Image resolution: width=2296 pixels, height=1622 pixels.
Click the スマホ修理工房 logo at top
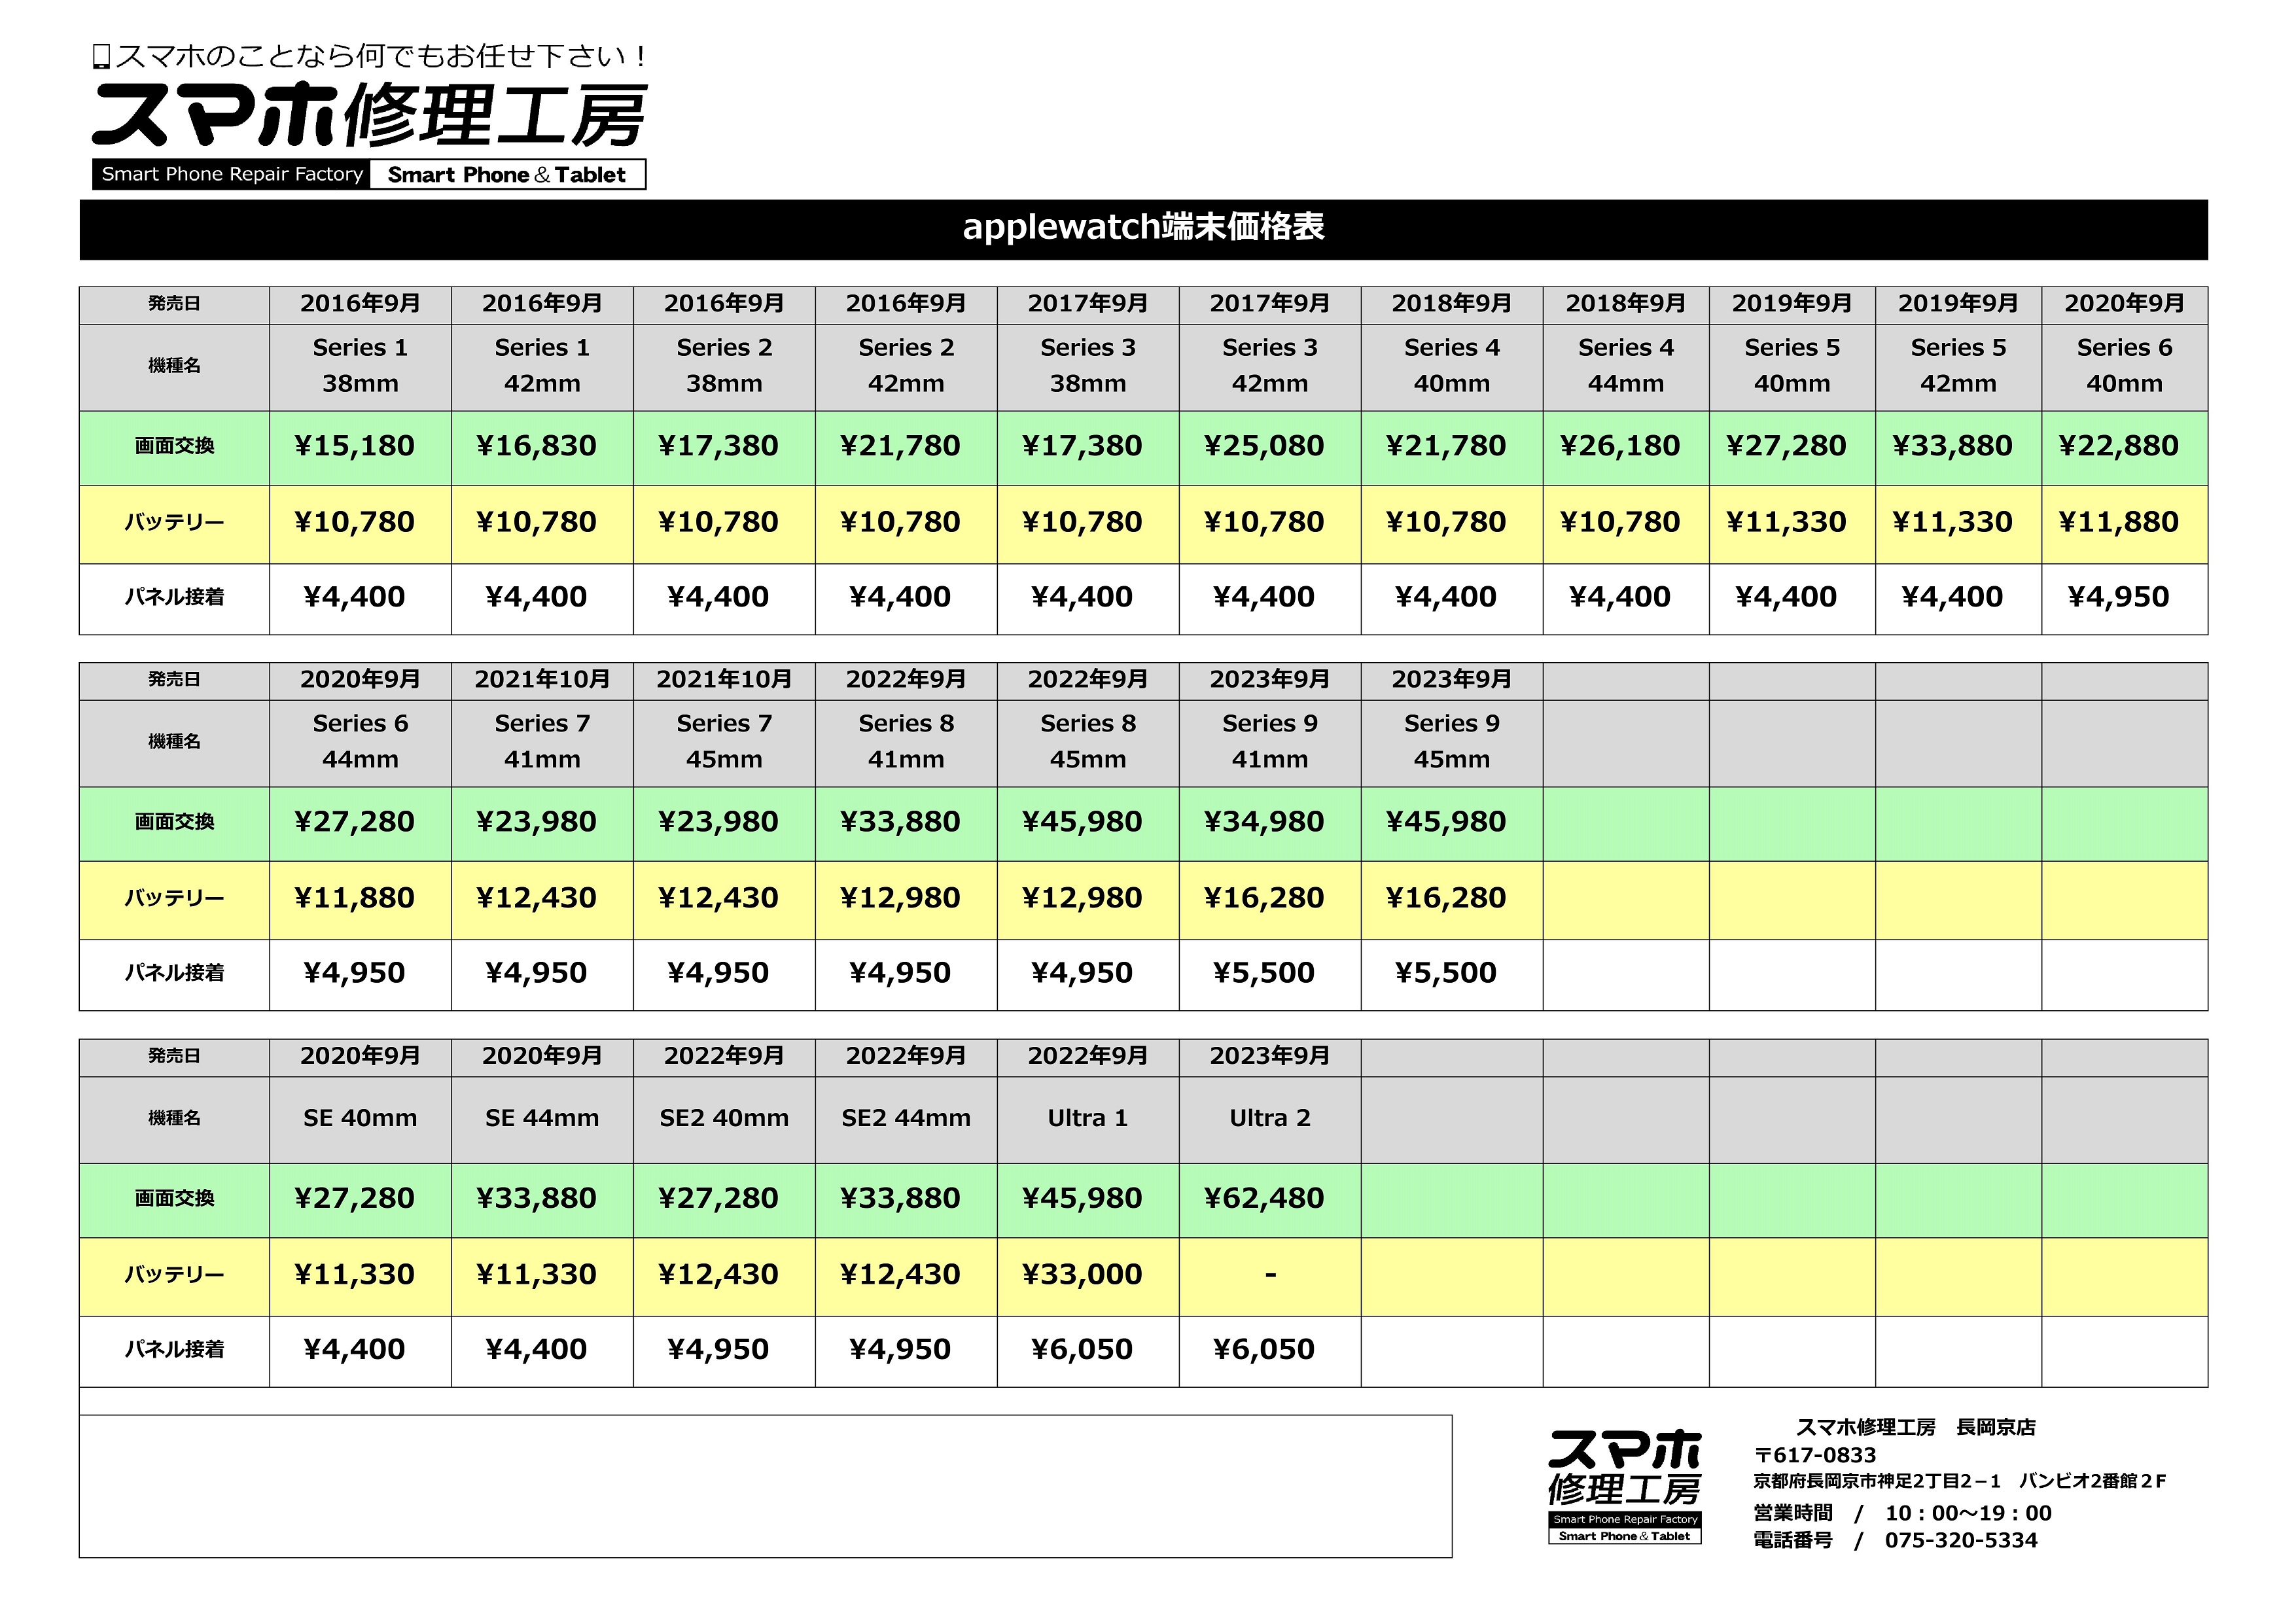click(369, 115)
